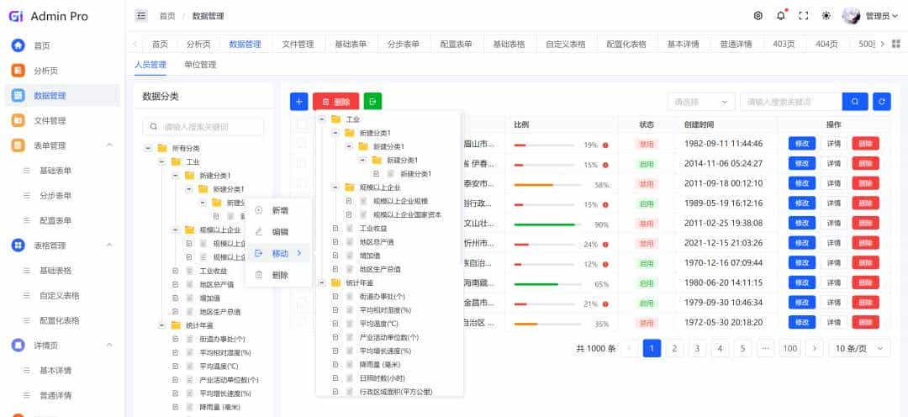
Task: Click the blue search magnifier button
Action: 855,102
